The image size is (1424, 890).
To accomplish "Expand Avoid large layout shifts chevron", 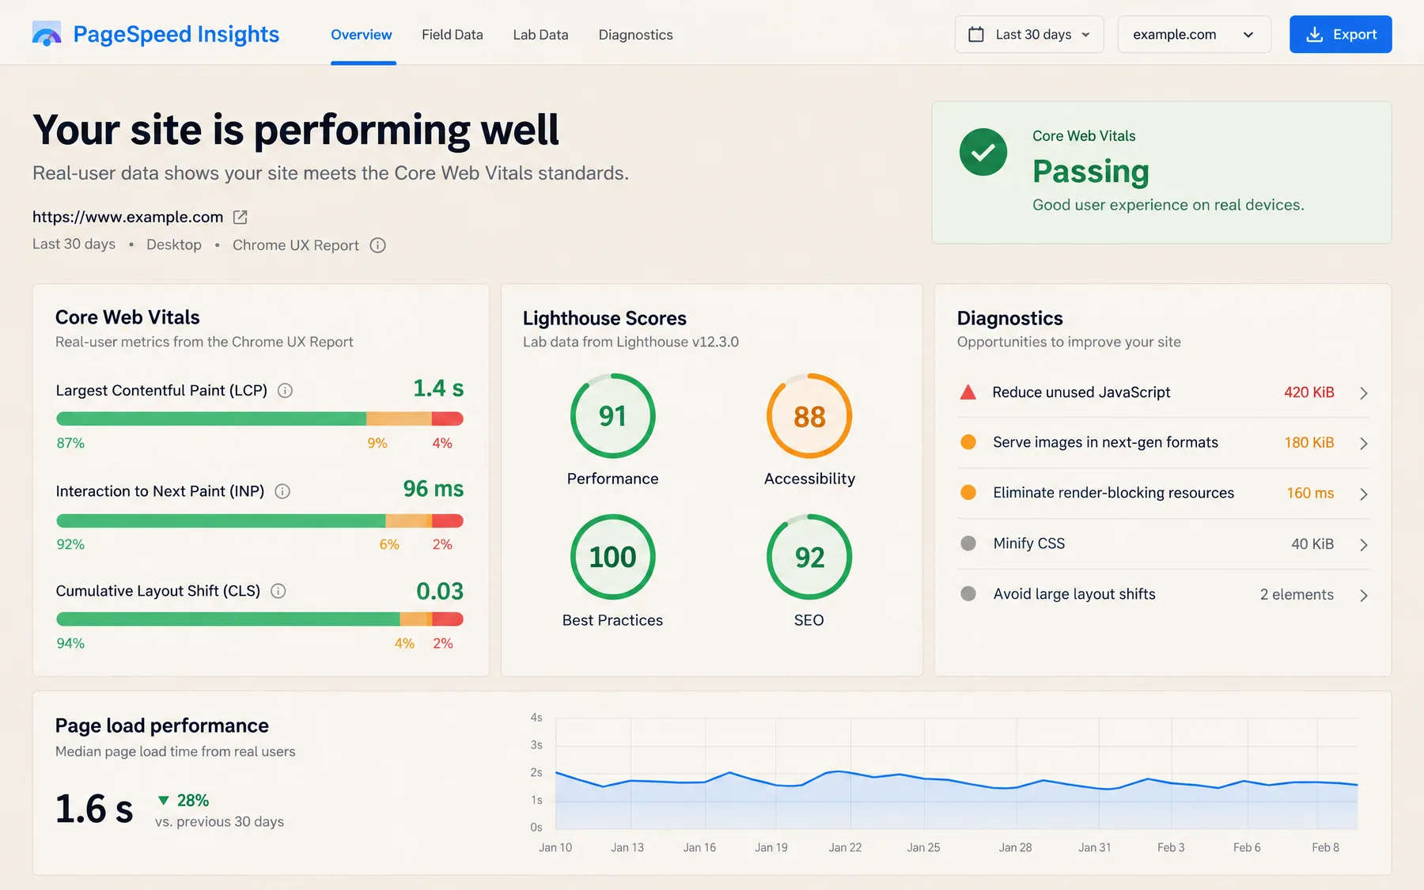I will point(1364,596).
